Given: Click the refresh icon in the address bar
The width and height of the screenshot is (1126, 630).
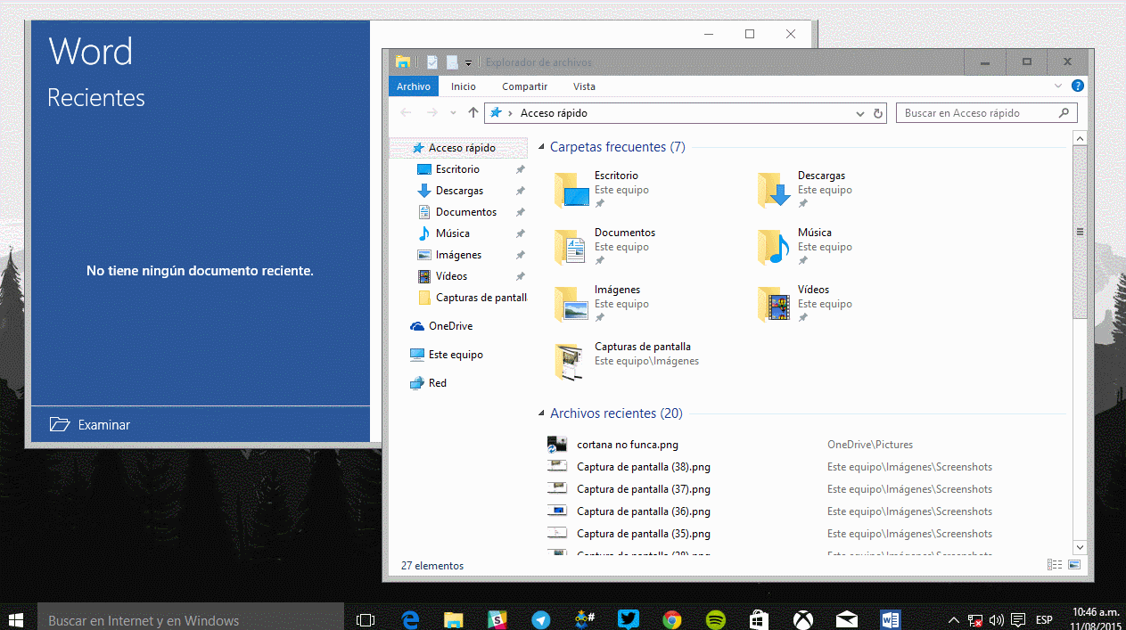Looking at the screenshot, I should [x=878, y=113].
